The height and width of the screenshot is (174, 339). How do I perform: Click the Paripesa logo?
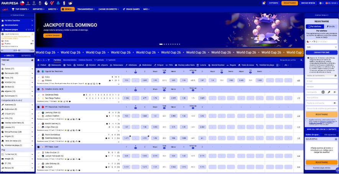coord(10,3)
